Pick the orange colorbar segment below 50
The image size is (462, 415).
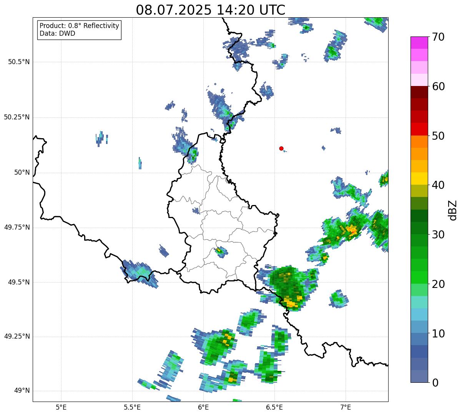coord(419,142)
